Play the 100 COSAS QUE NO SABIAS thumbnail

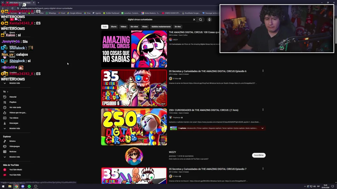coord(134,49)
